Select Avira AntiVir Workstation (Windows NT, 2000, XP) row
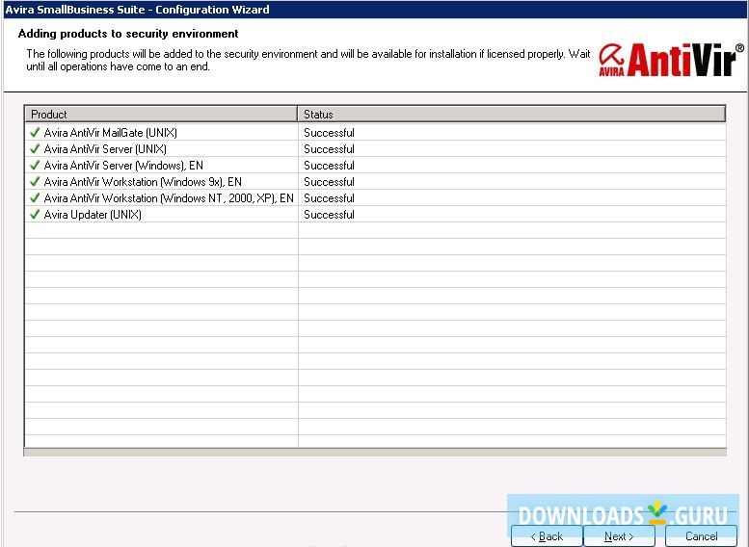This screenshot has height=547, width=749. 375,198
